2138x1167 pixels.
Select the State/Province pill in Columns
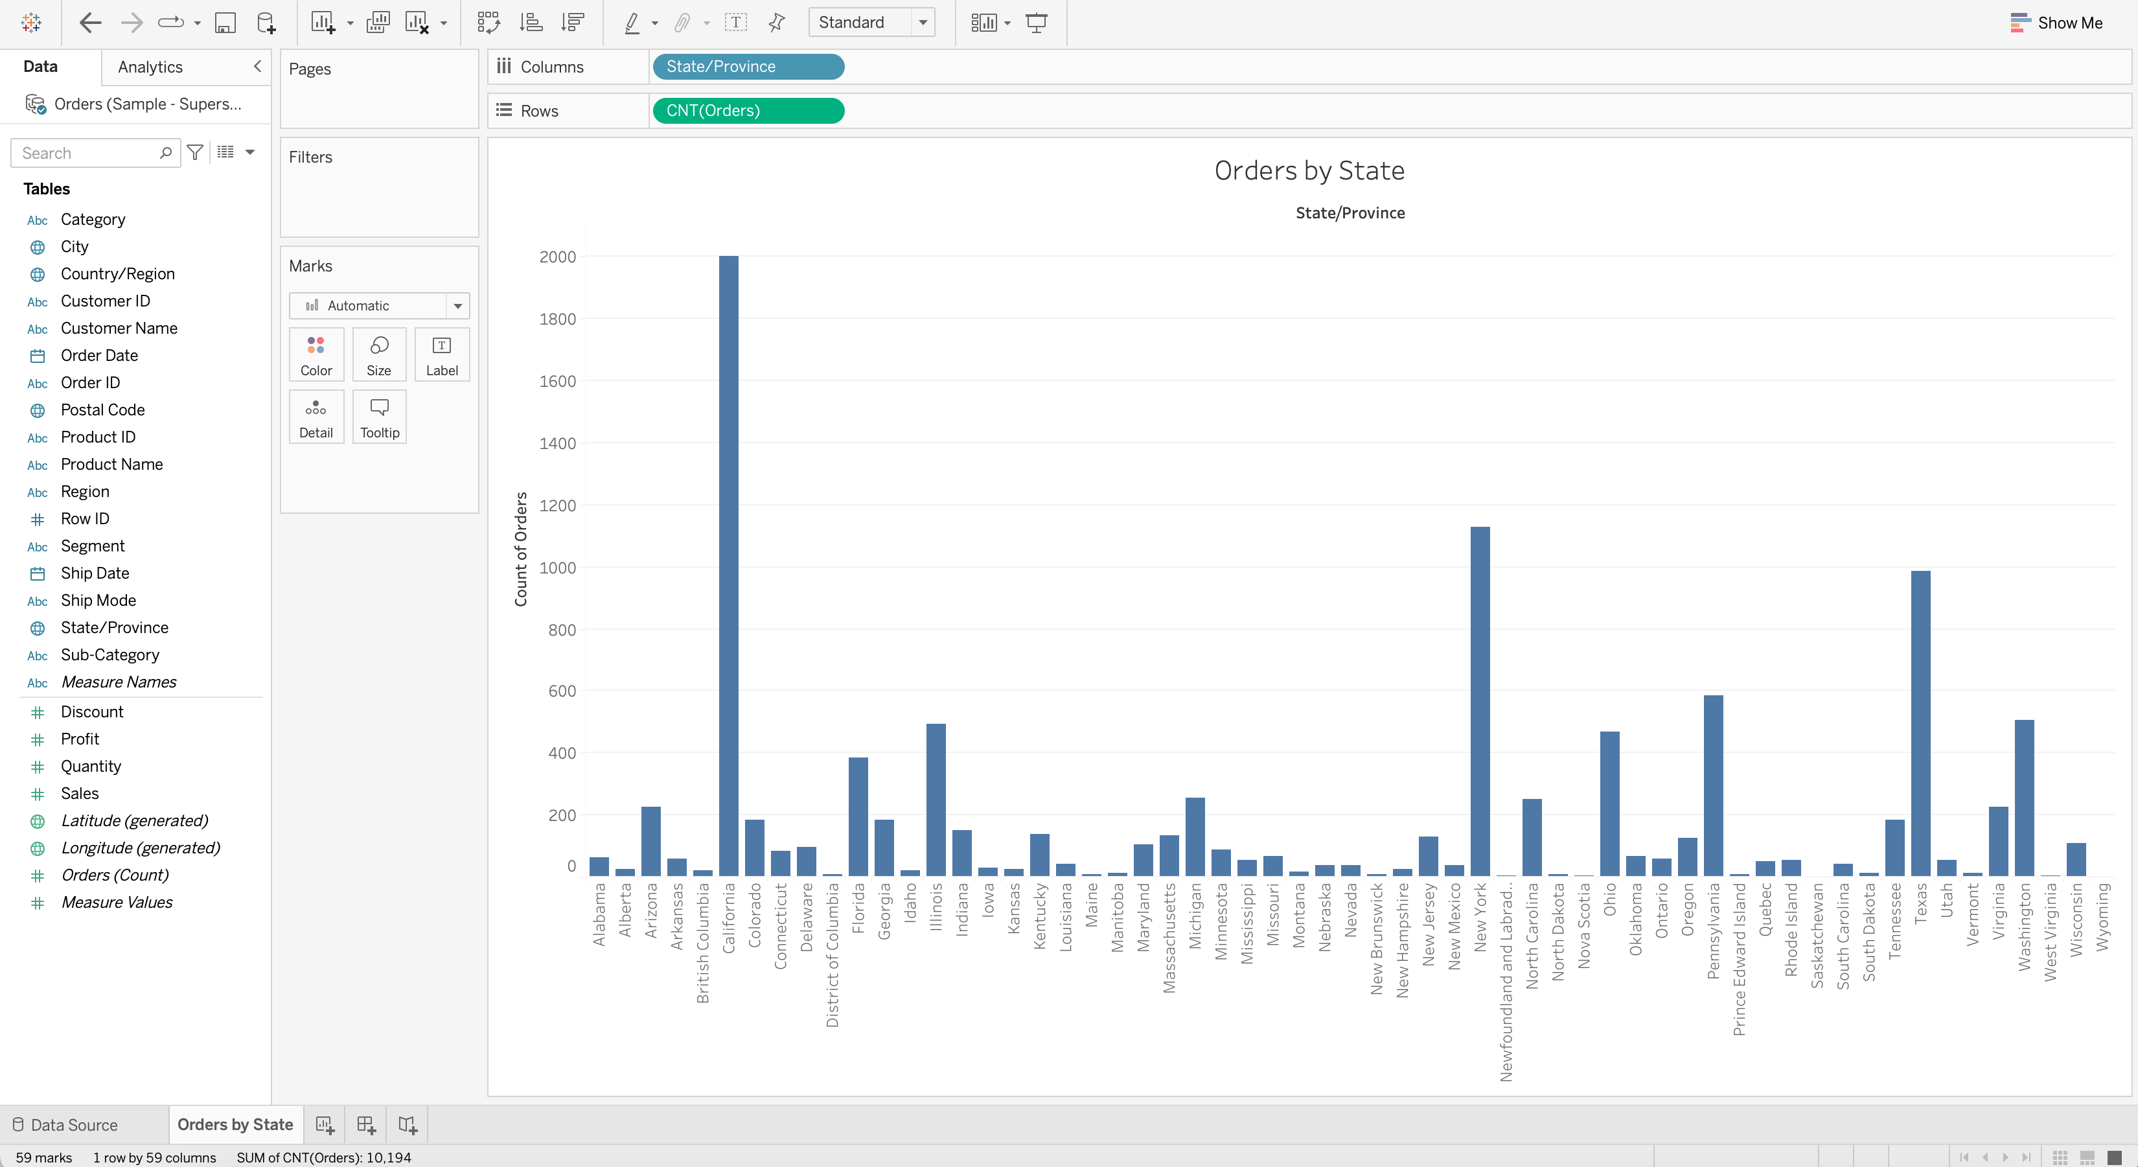point(747,66)
